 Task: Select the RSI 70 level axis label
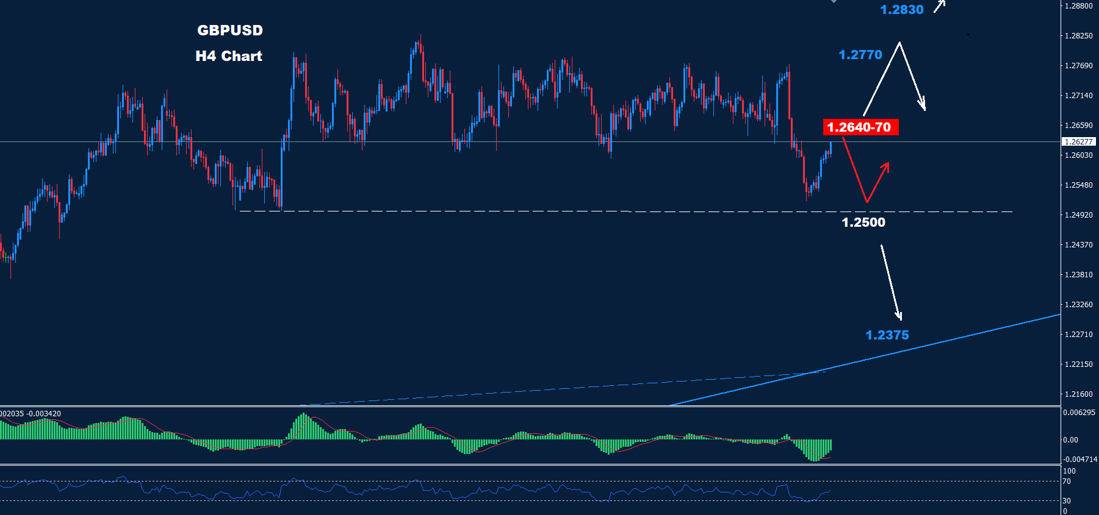coord(1067,481)
